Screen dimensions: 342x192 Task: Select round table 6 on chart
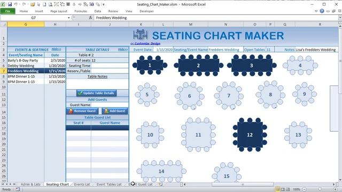point(190,96)
